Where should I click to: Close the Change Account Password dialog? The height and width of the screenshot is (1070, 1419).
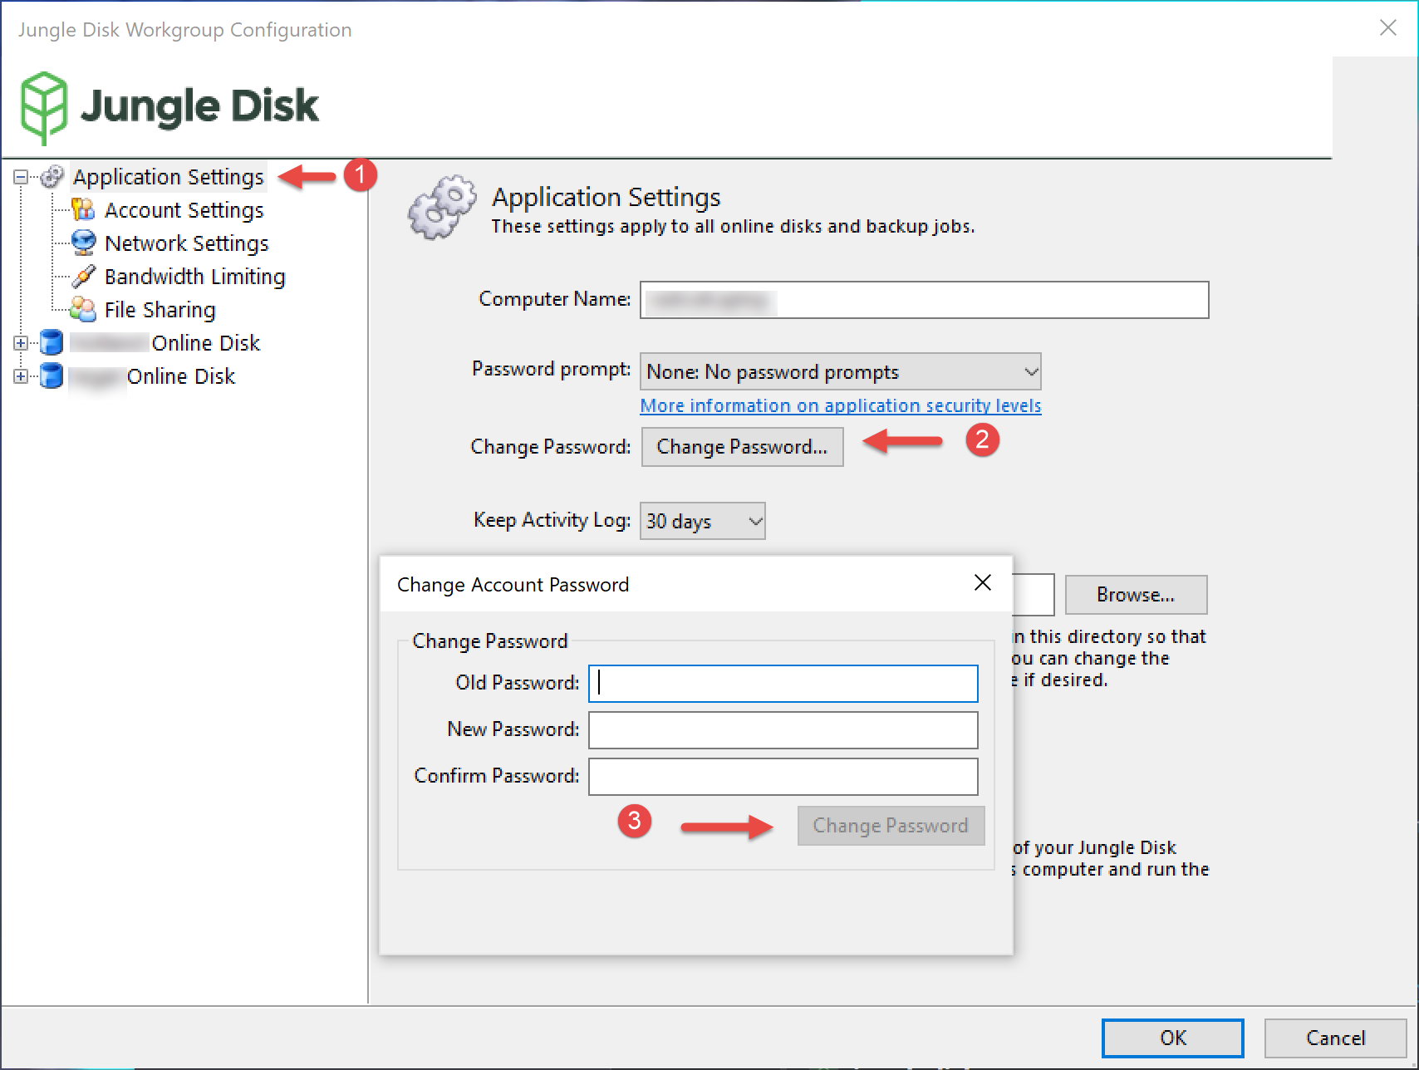coord(983,583)
